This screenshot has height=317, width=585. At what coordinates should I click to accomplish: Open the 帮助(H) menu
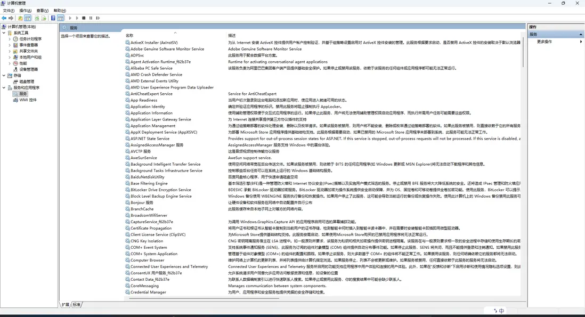pos(60,11)
